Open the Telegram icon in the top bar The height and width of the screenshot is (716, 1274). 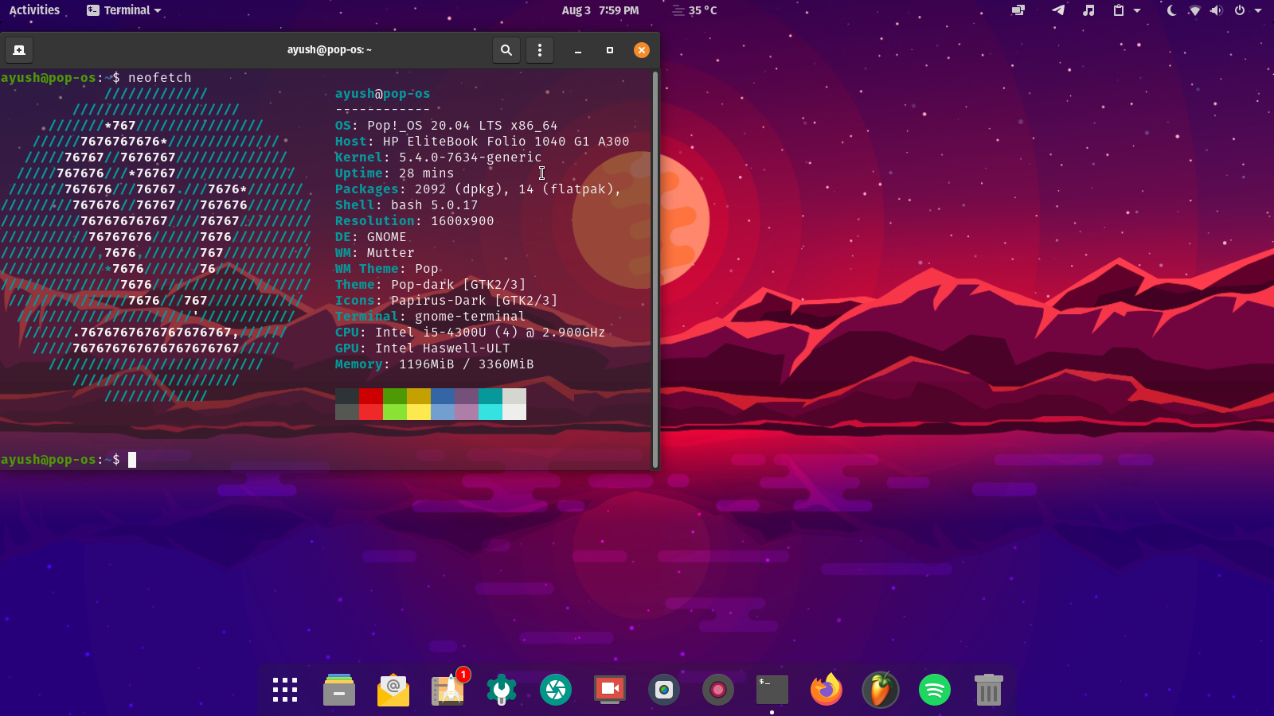1058,10
